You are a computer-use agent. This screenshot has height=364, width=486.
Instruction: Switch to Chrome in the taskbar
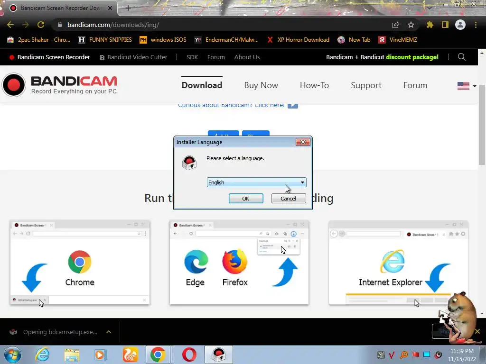tap(158, 355)
